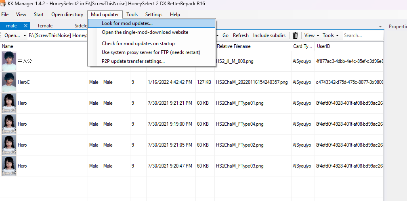
Task: Select the Hero Type 01 thumbnail
Action: [x=9, y=103]
